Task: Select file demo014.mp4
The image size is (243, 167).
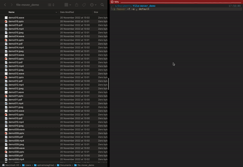Action: tap(16, 48)
